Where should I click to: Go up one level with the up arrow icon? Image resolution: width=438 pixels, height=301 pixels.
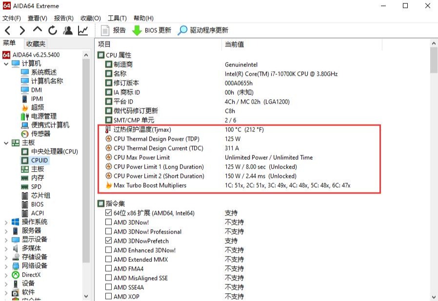(x=38, y=29)
